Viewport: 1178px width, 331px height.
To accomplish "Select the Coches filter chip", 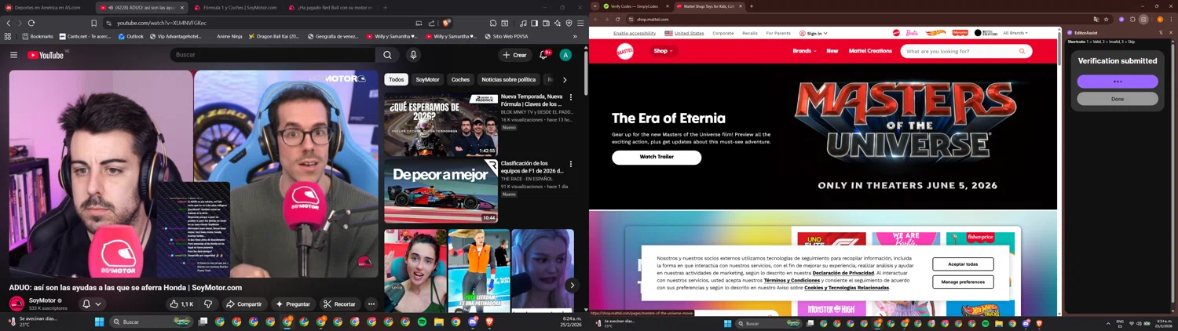I will coord(461,79).
